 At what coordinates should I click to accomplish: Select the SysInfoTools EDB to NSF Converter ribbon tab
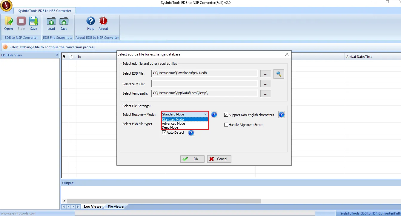(45, 11)
